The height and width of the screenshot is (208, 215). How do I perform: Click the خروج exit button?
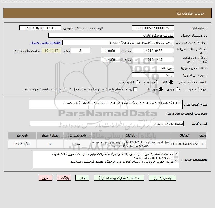[46, 178]
